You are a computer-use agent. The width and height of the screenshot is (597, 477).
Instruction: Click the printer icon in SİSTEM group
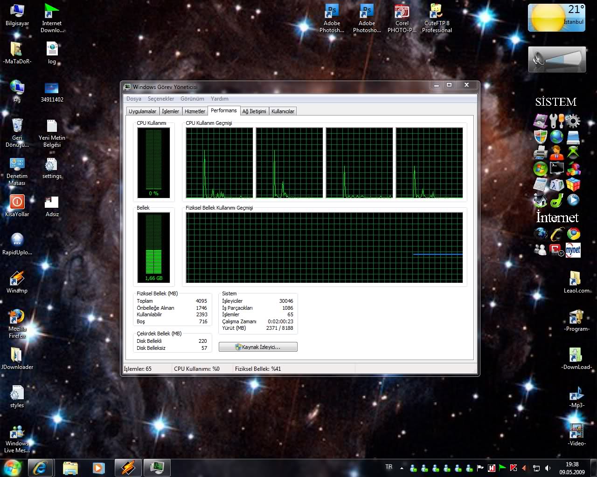tap(540, 152)
